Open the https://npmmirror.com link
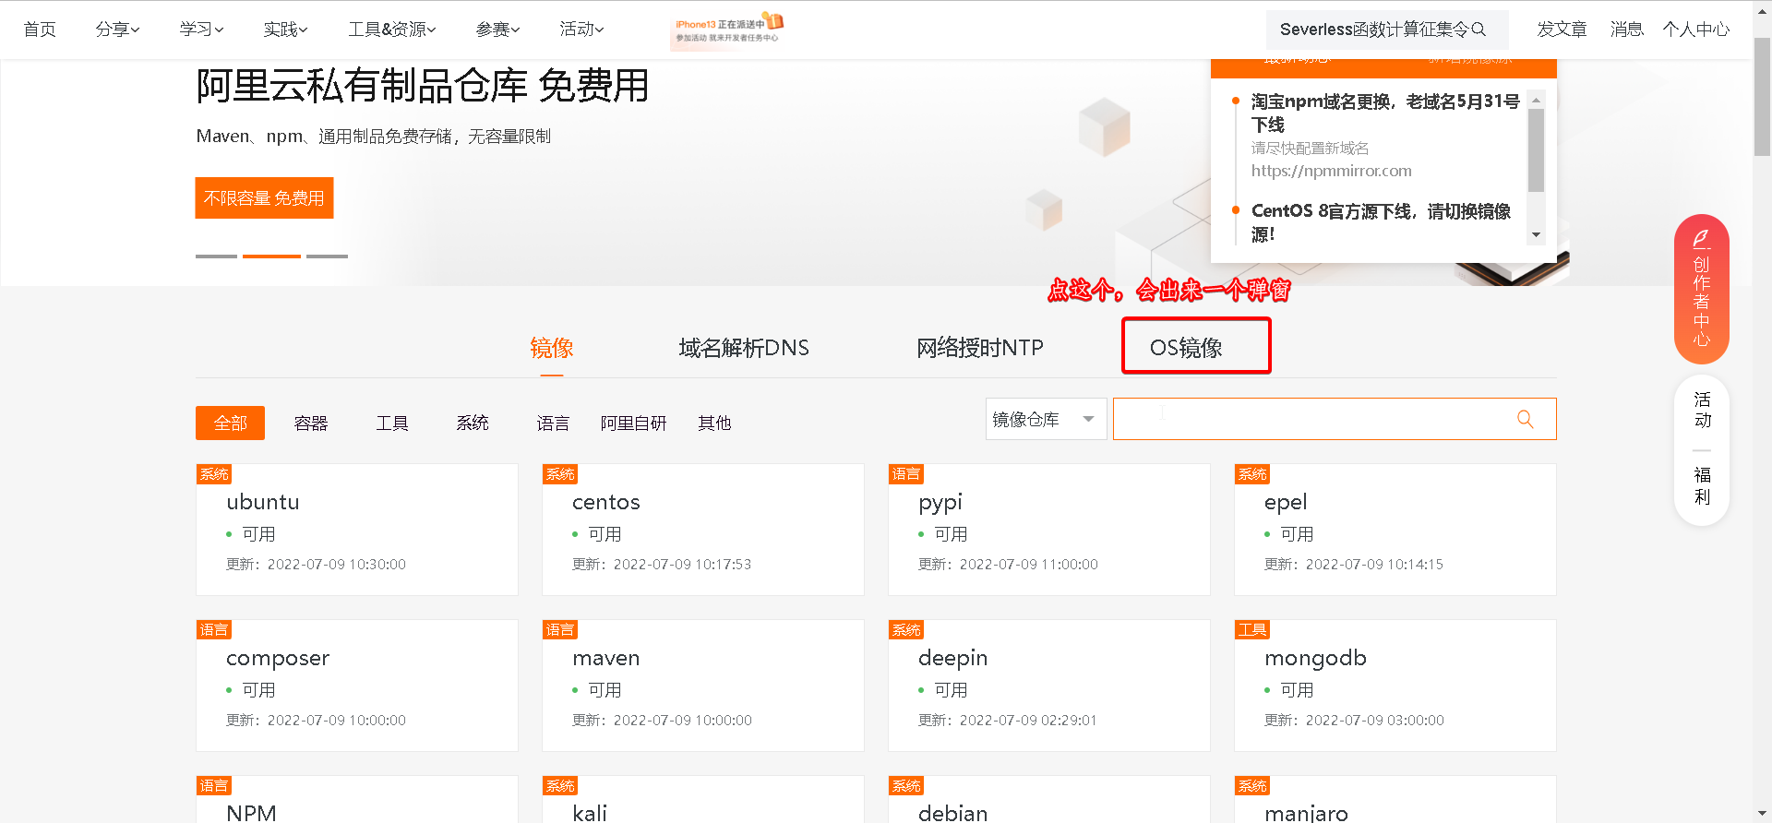1772x823 pixels. [1331, 171]
